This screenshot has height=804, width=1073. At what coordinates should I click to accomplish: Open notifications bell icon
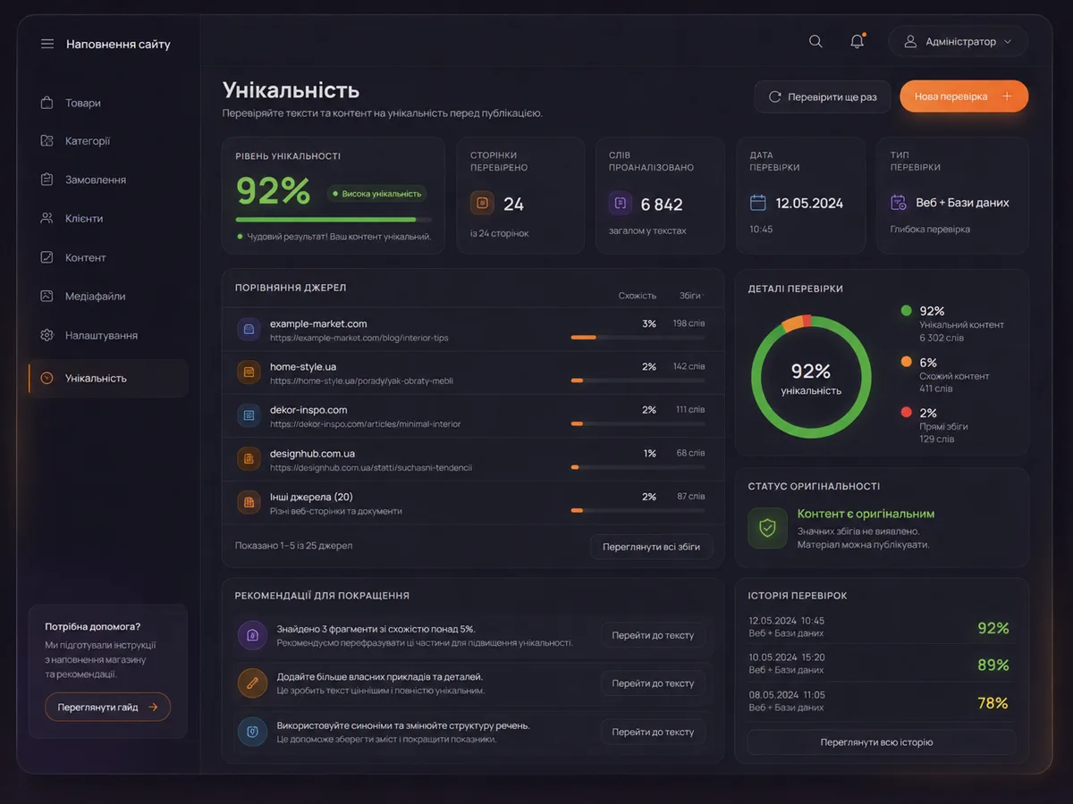(858, 41)
